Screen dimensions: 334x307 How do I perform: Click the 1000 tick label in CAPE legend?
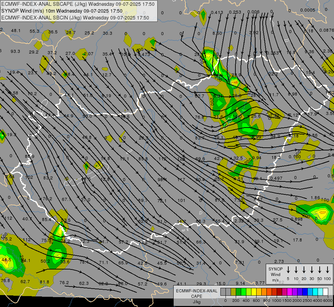pos(277,300)
